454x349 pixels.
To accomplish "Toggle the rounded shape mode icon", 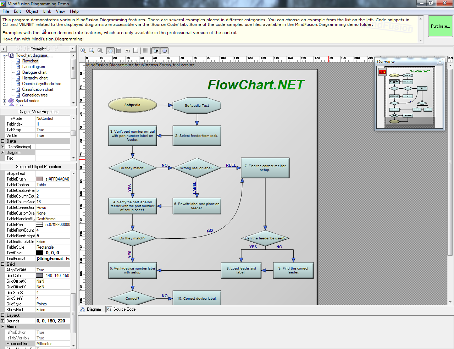I will [x=165, y=50].
